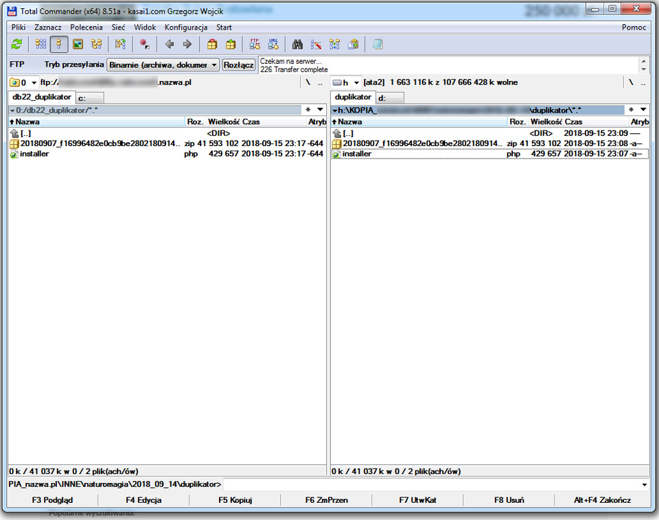Click in the command line input field
Screen dimensions: 659x520
(x=431, y=485)
